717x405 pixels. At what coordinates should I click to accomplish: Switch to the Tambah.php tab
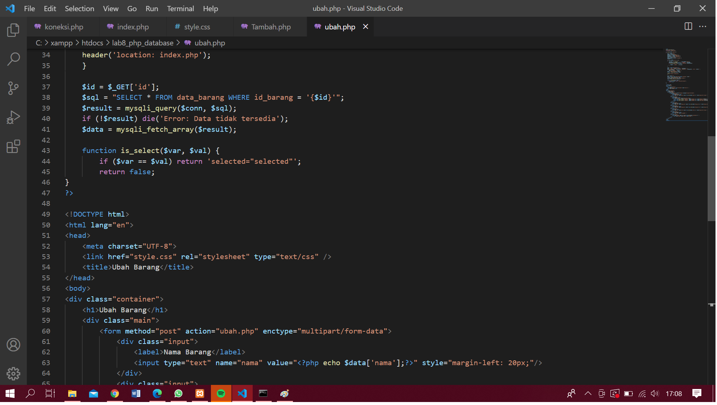click(x=271, y=27)
